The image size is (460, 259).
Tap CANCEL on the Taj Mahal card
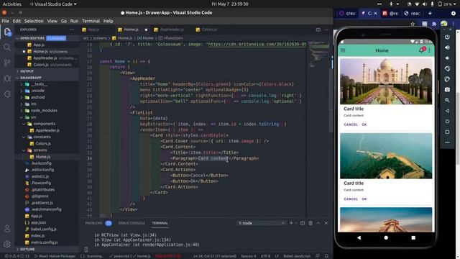pos(351,124)
